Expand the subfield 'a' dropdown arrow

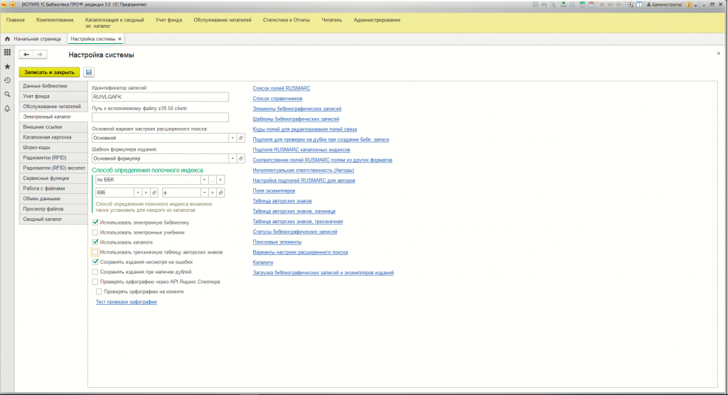click(x=204, y=192)
